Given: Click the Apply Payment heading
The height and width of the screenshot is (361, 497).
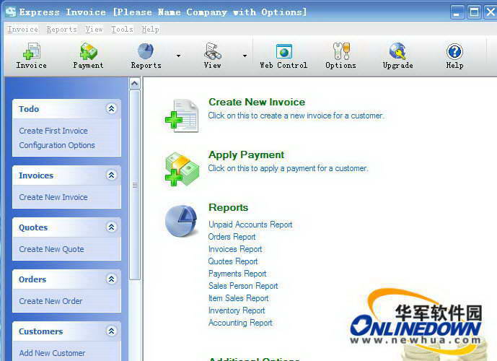Looking at the screenshot, I should [246, 155].
